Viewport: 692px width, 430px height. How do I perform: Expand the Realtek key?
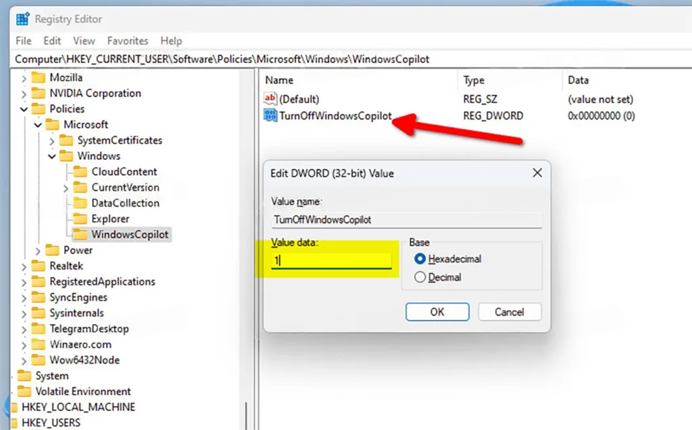click(x=24, y=267)
